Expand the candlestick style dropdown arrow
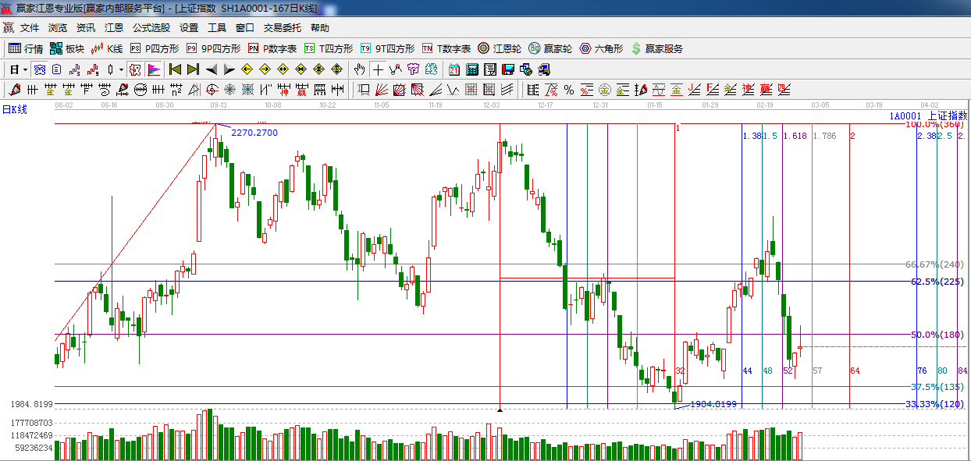This screenshot has height=461, width=971. pos(121,69)
